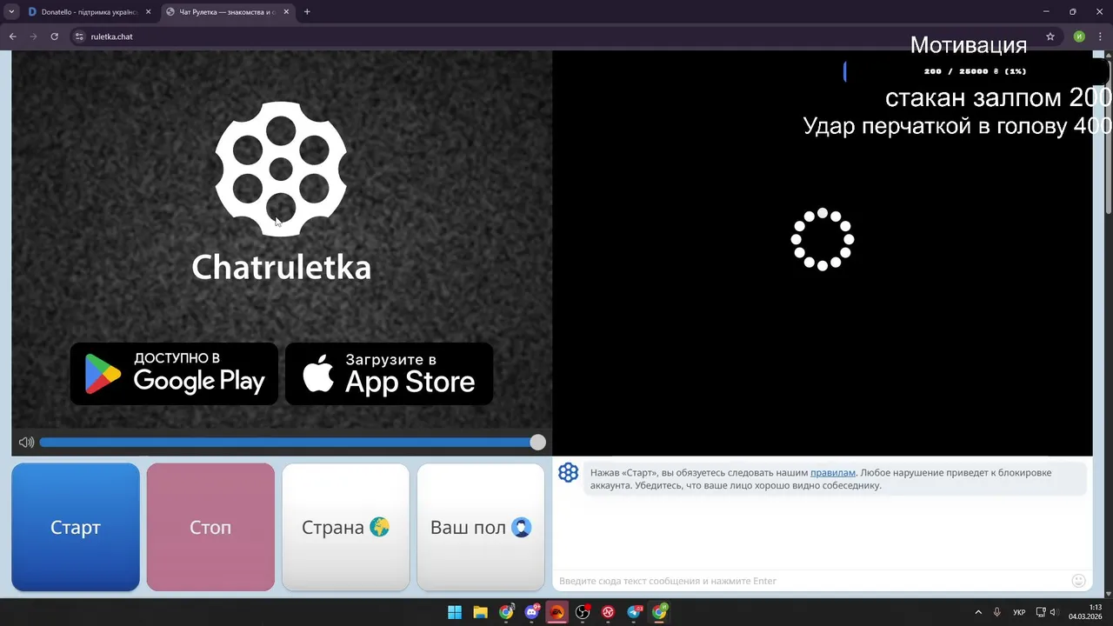Screen dimensions: 1113x626
Task: Open the правилам rules link
Action: [x=833, y=473]
